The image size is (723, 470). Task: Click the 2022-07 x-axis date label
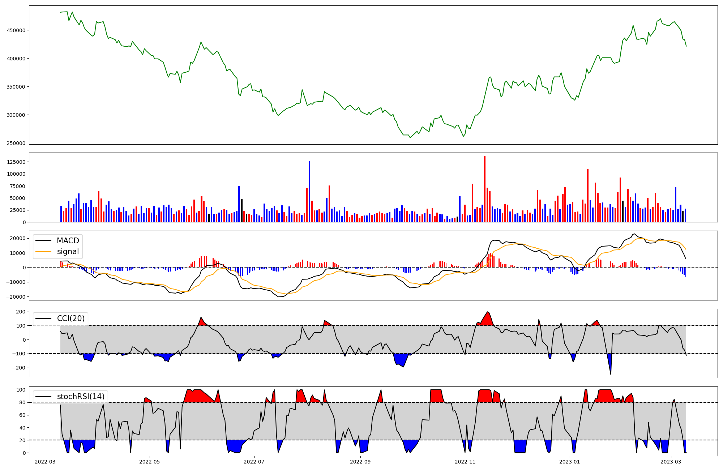tap(254, 462)
